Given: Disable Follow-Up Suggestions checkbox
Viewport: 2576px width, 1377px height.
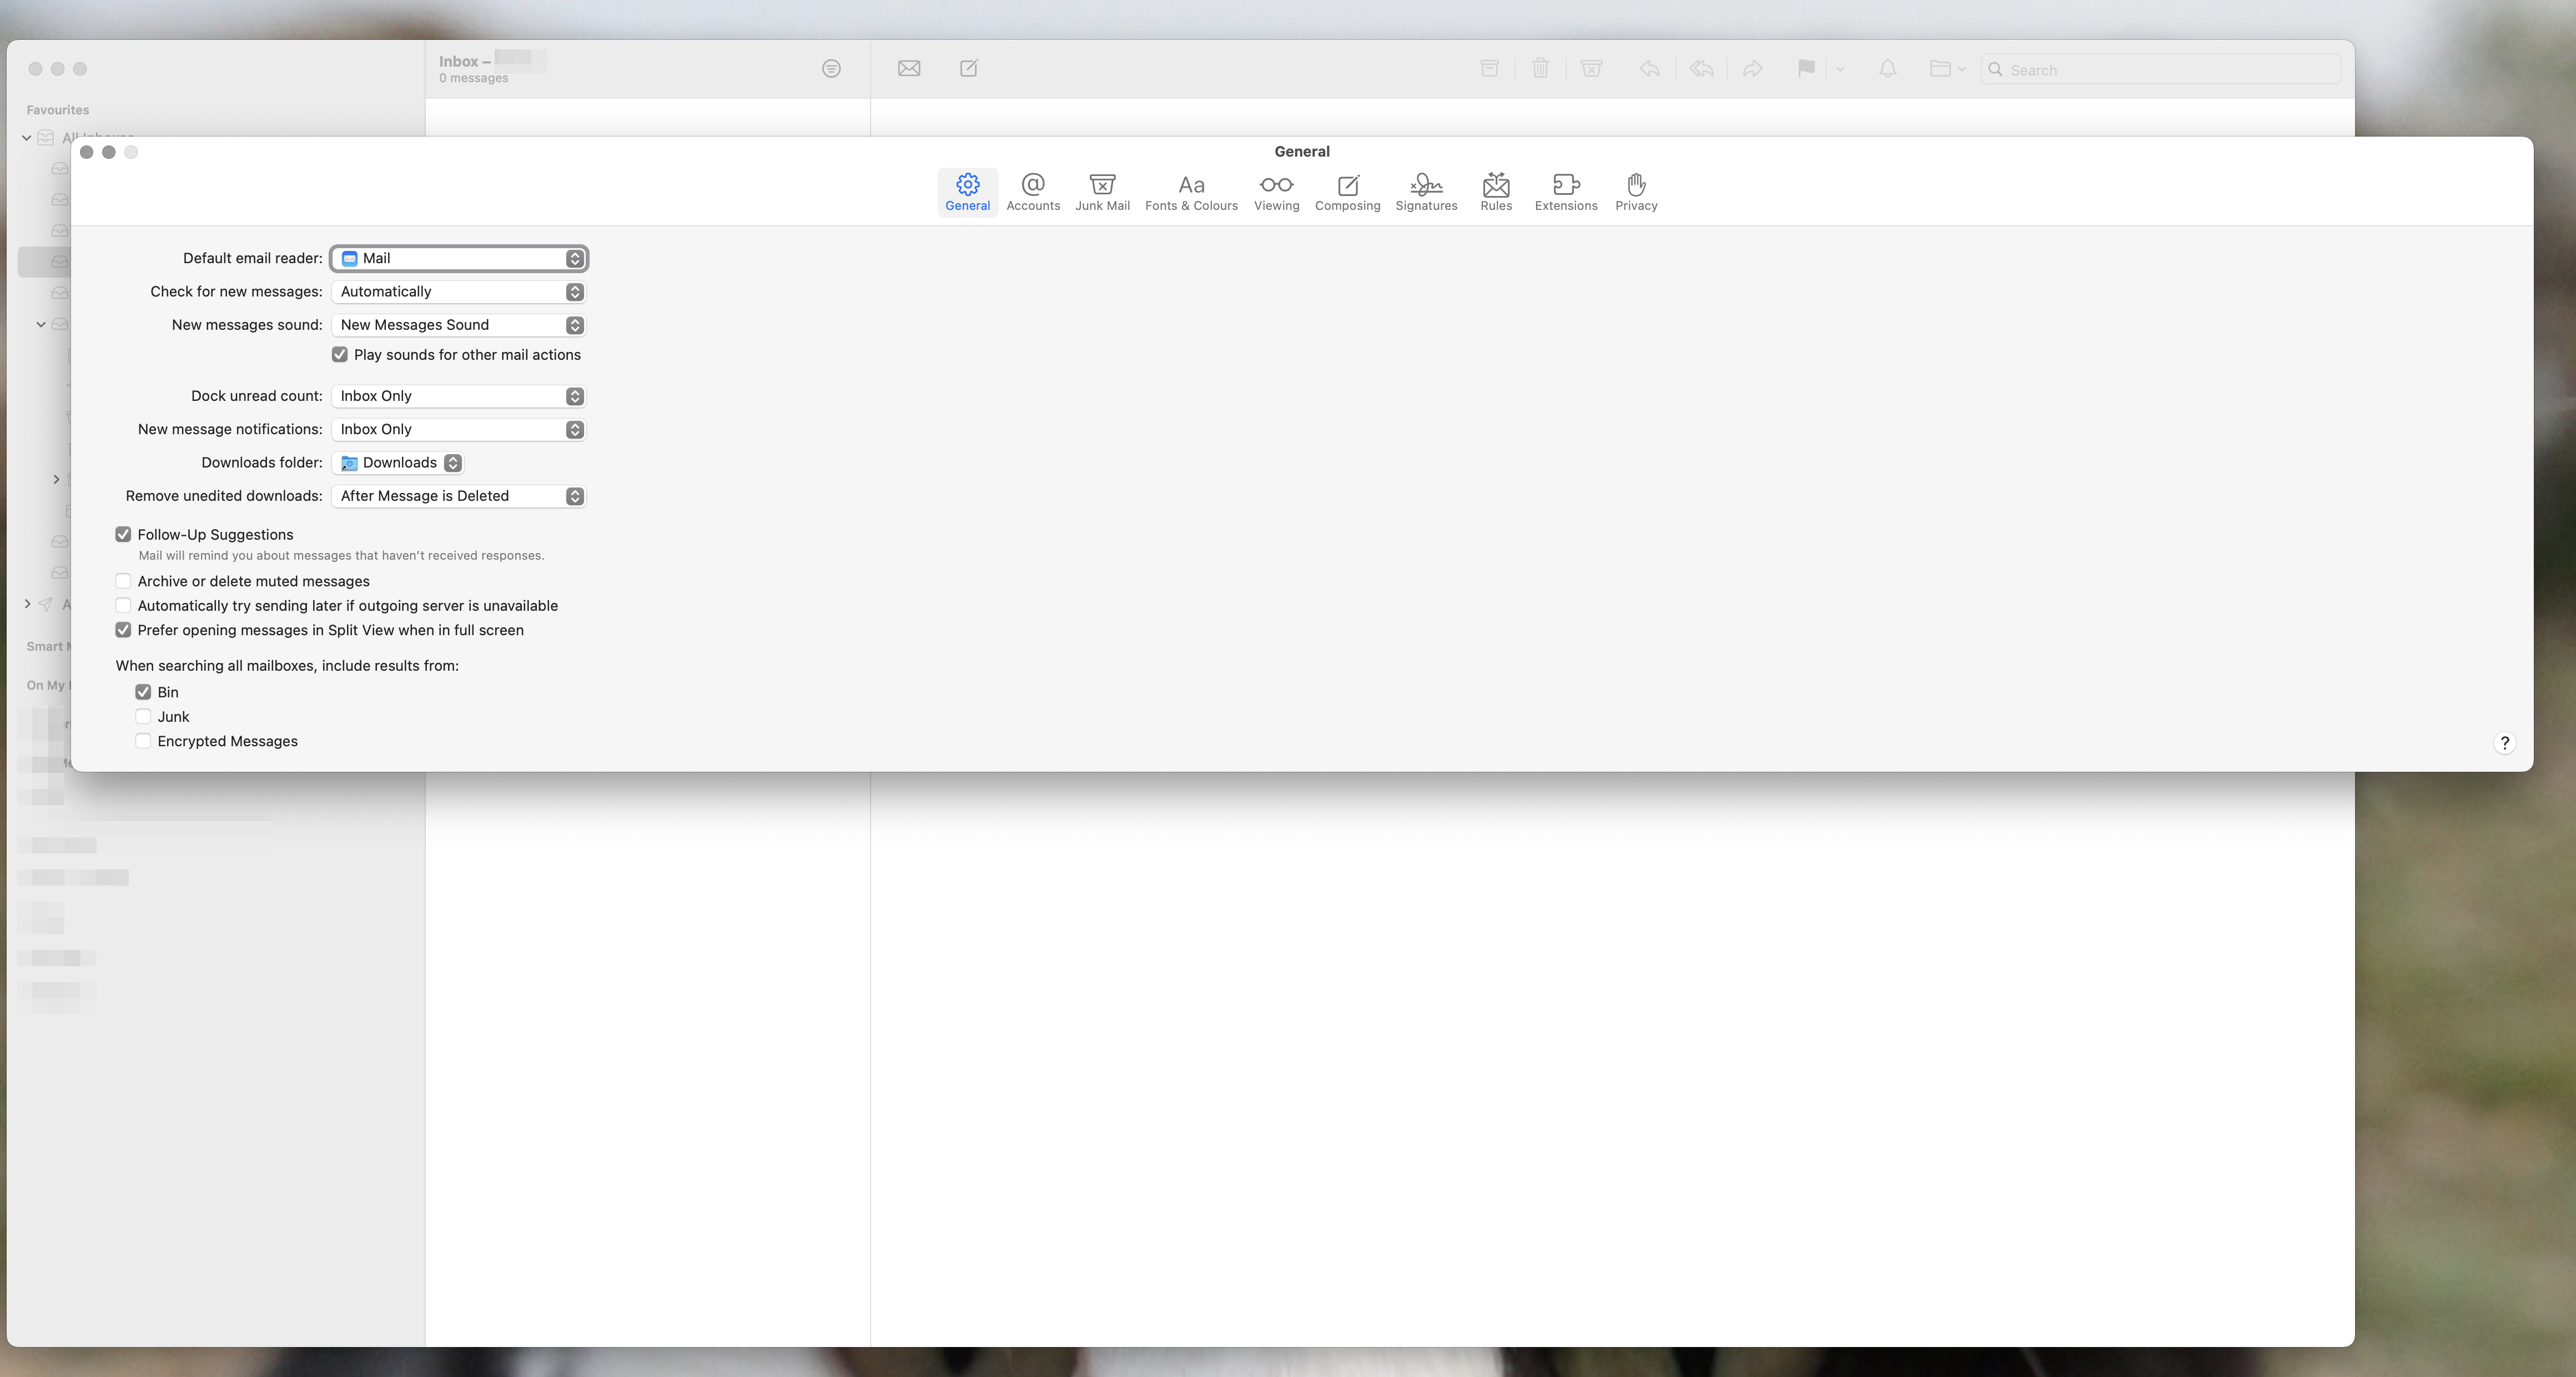Looking at the screenshot, I should point(123,535).
